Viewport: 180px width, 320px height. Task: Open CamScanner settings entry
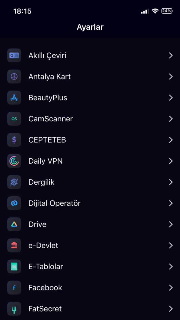pos(90,119)
